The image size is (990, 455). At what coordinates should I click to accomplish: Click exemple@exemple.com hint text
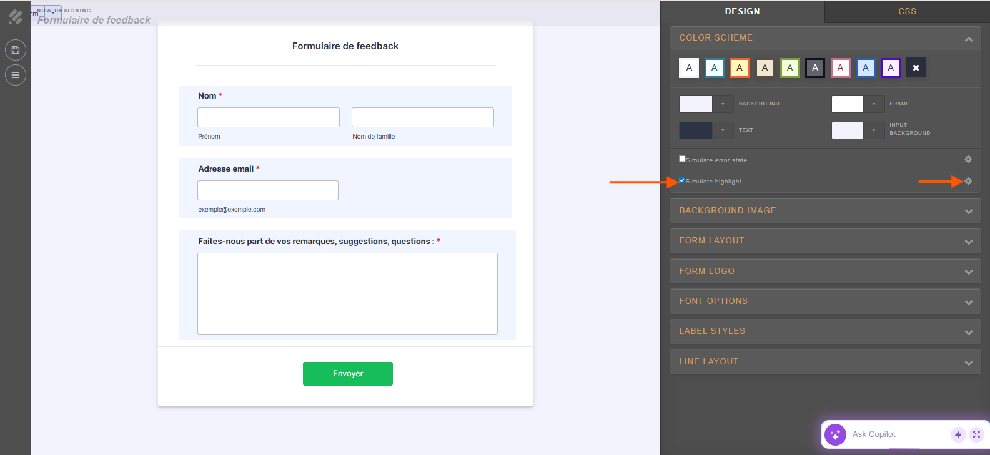232,210
